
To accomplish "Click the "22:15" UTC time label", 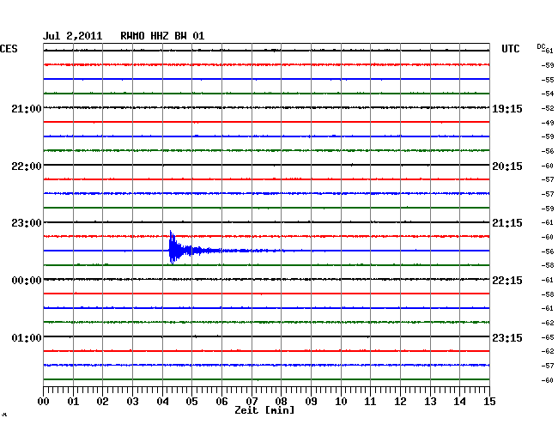I will 507,281.
